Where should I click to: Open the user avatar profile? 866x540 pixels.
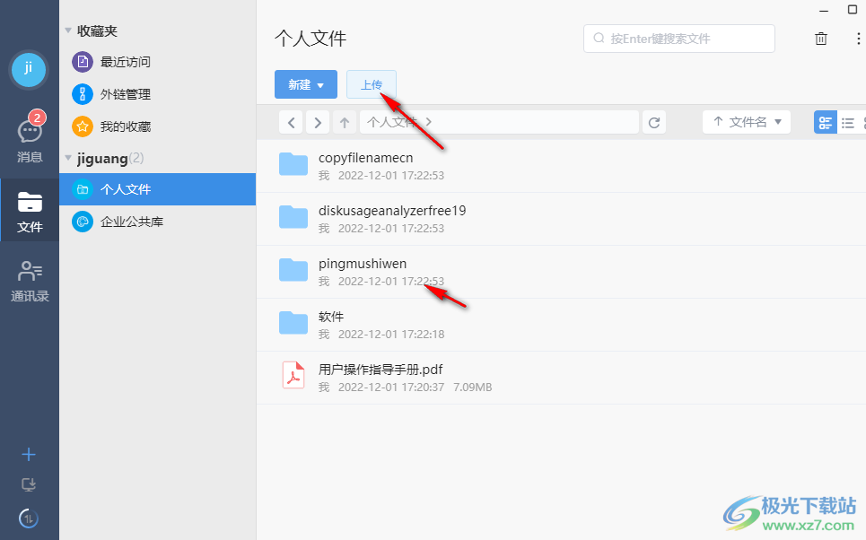29,70
